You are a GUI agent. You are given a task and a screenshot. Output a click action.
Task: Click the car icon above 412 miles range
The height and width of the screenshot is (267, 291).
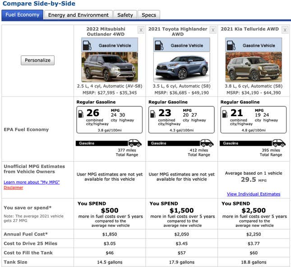[x=207, y=143]
